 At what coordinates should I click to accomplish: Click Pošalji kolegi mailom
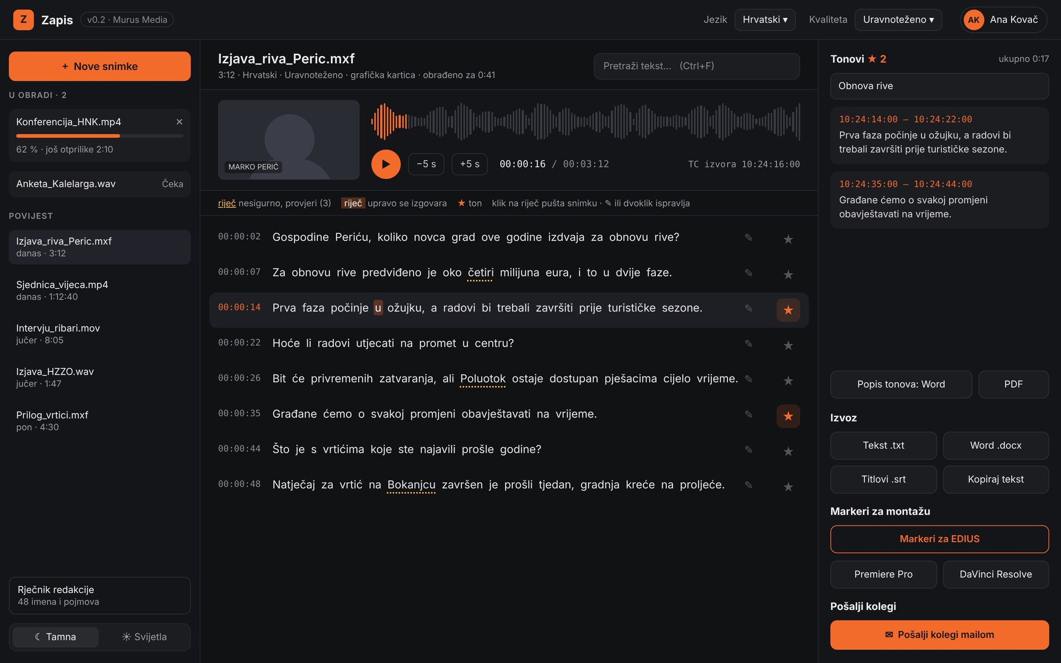coord(940,635)
